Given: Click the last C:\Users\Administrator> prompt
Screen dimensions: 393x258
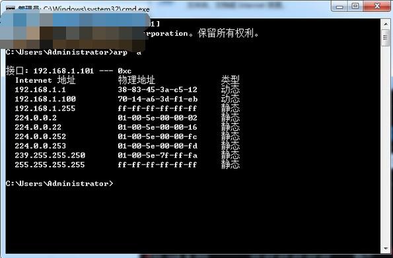Looking at the screenshot, I should point(59,184).
